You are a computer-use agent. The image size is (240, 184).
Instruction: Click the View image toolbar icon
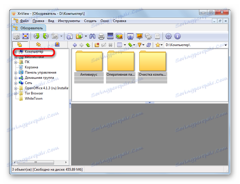pos(16,36)
